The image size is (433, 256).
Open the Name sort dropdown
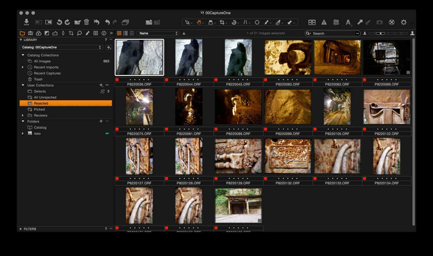(157, 33)
